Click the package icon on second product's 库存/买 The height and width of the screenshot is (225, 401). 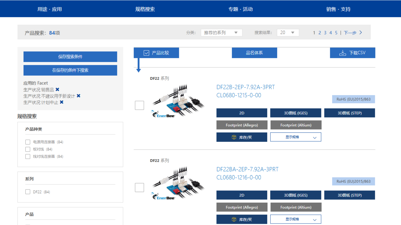pos(234,219)
